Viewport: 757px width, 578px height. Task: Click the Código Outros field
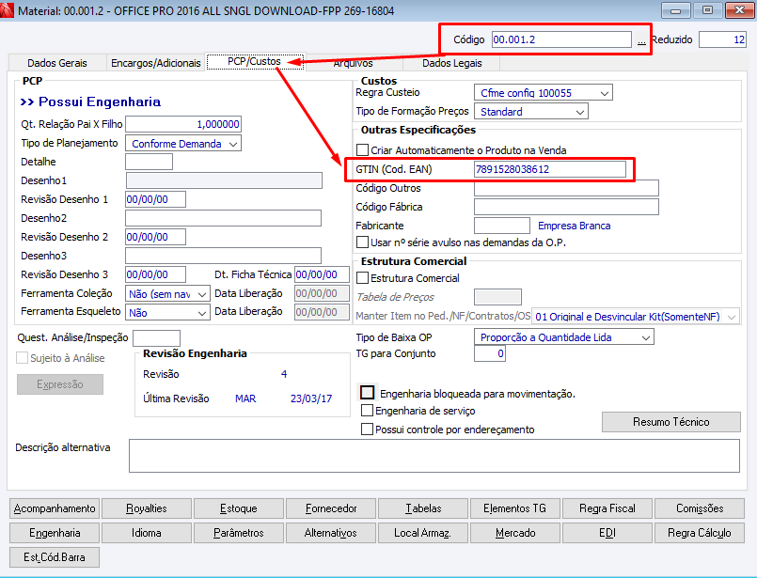(x=566, y=188)
